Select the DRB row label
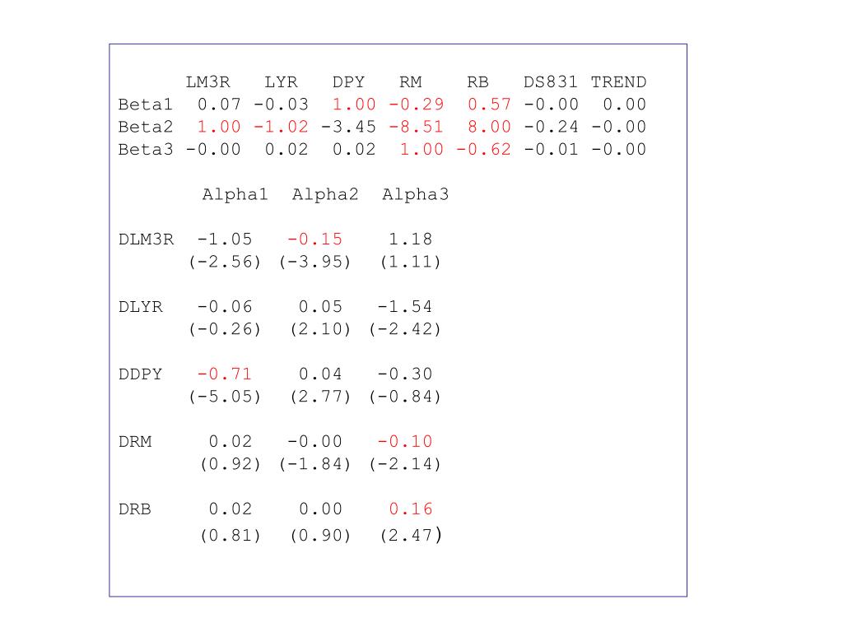The image size is (843, 632). pos(135,509)
